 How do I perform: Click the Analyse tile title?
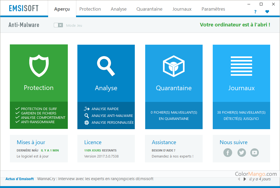(106, 88)
